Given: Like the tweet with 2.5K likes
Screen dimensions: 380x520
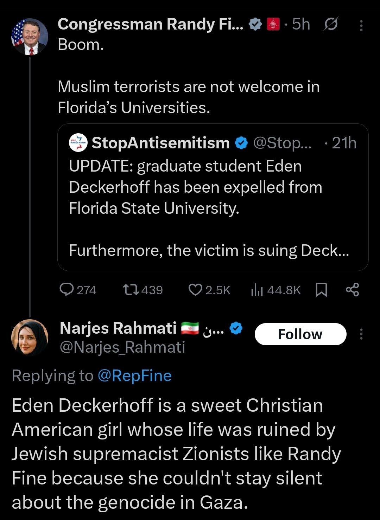Looking at the screenshot, I should click(195, 290).
